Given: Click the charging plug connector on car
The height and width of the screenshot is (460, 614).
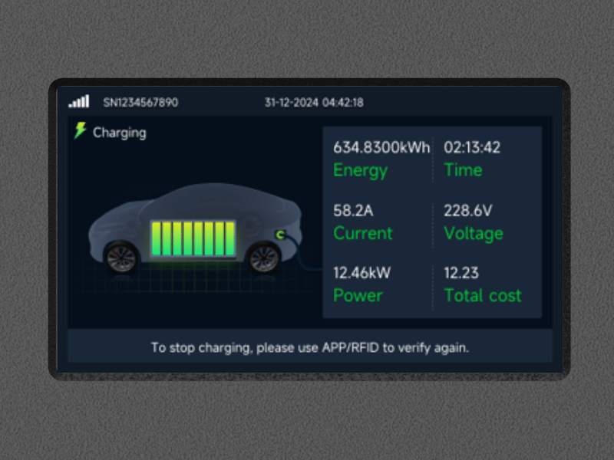Looking at the screenshot, I should (280, 235).
